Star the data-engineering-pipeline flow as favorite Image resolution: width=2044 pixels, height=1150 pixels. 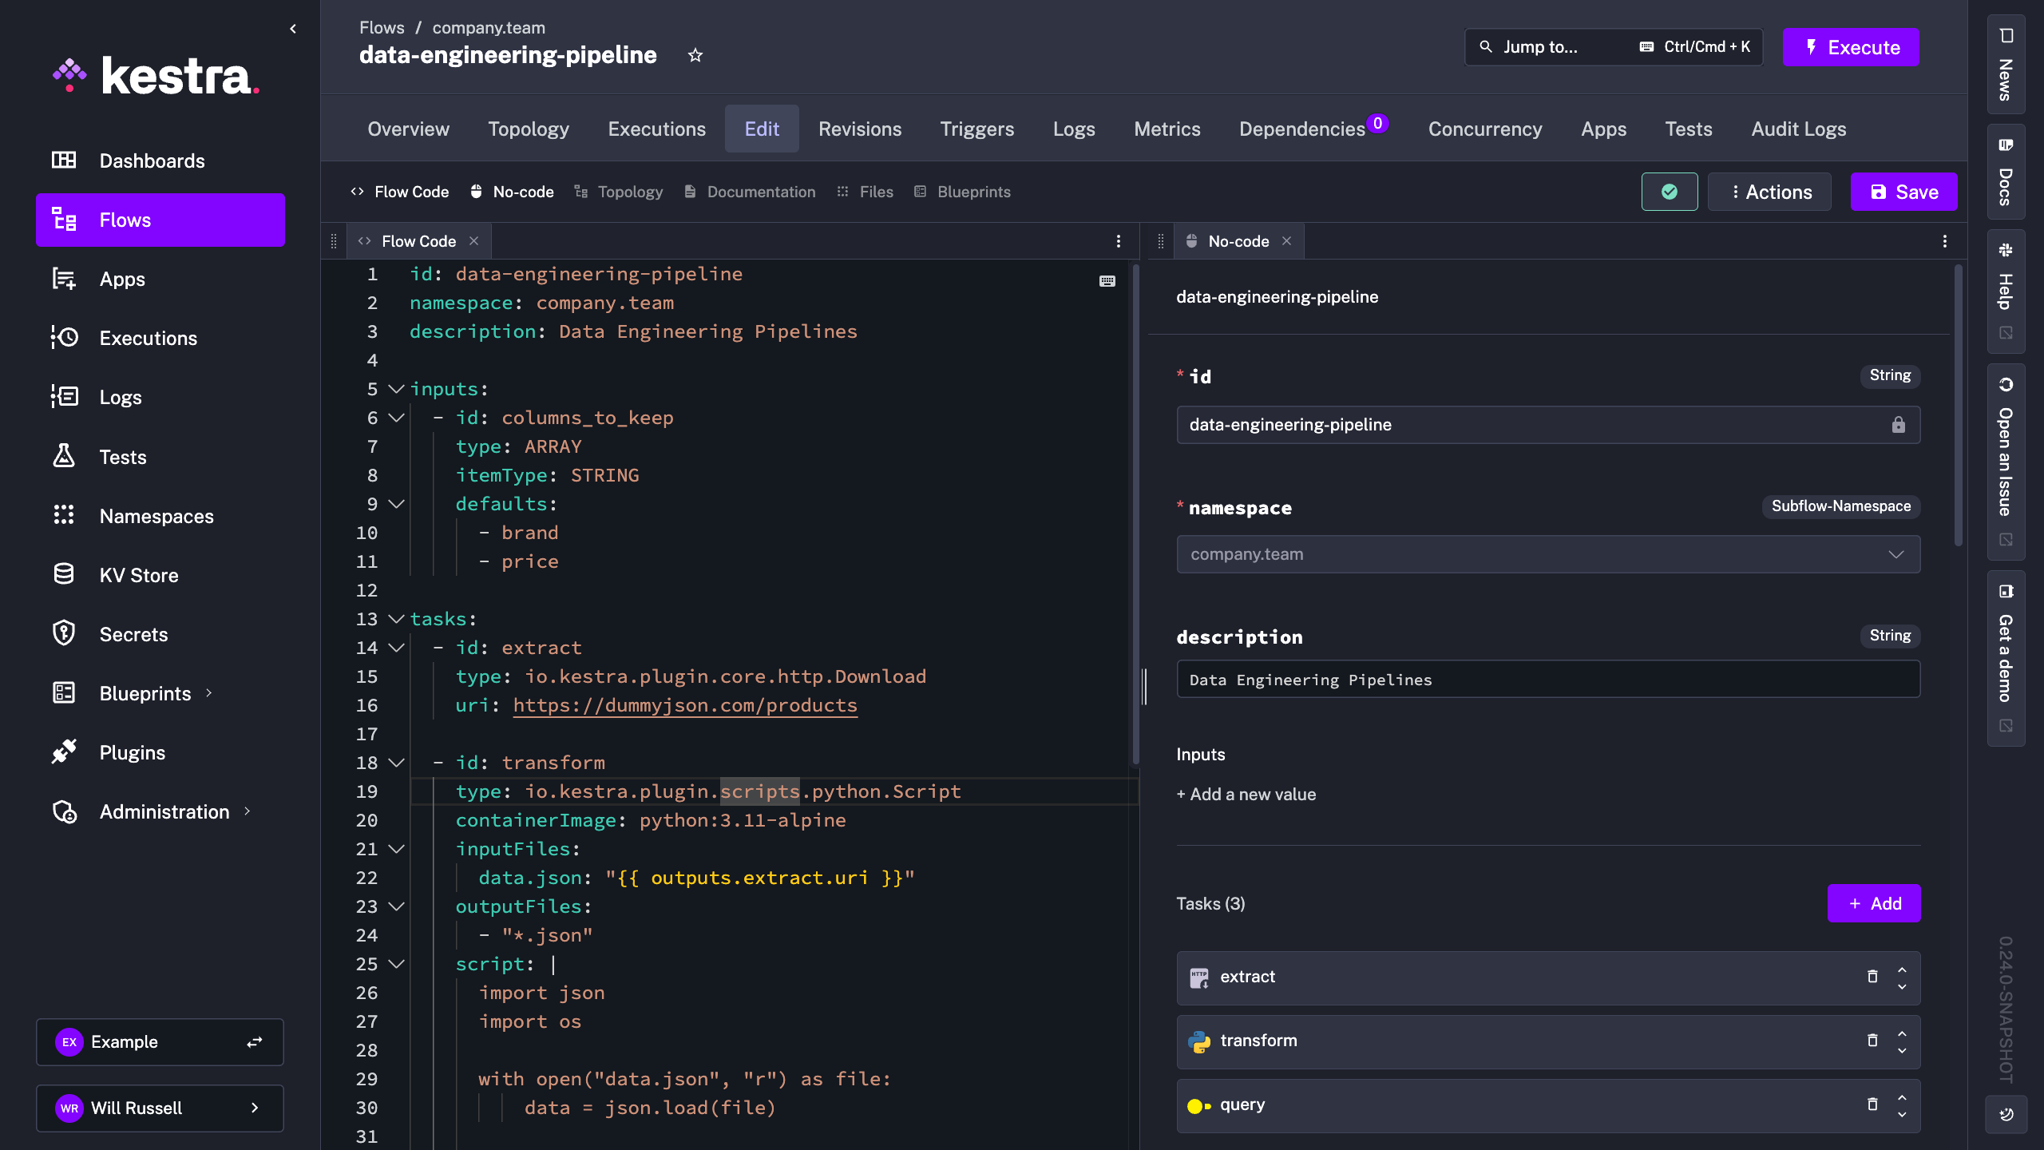point(695,55)
